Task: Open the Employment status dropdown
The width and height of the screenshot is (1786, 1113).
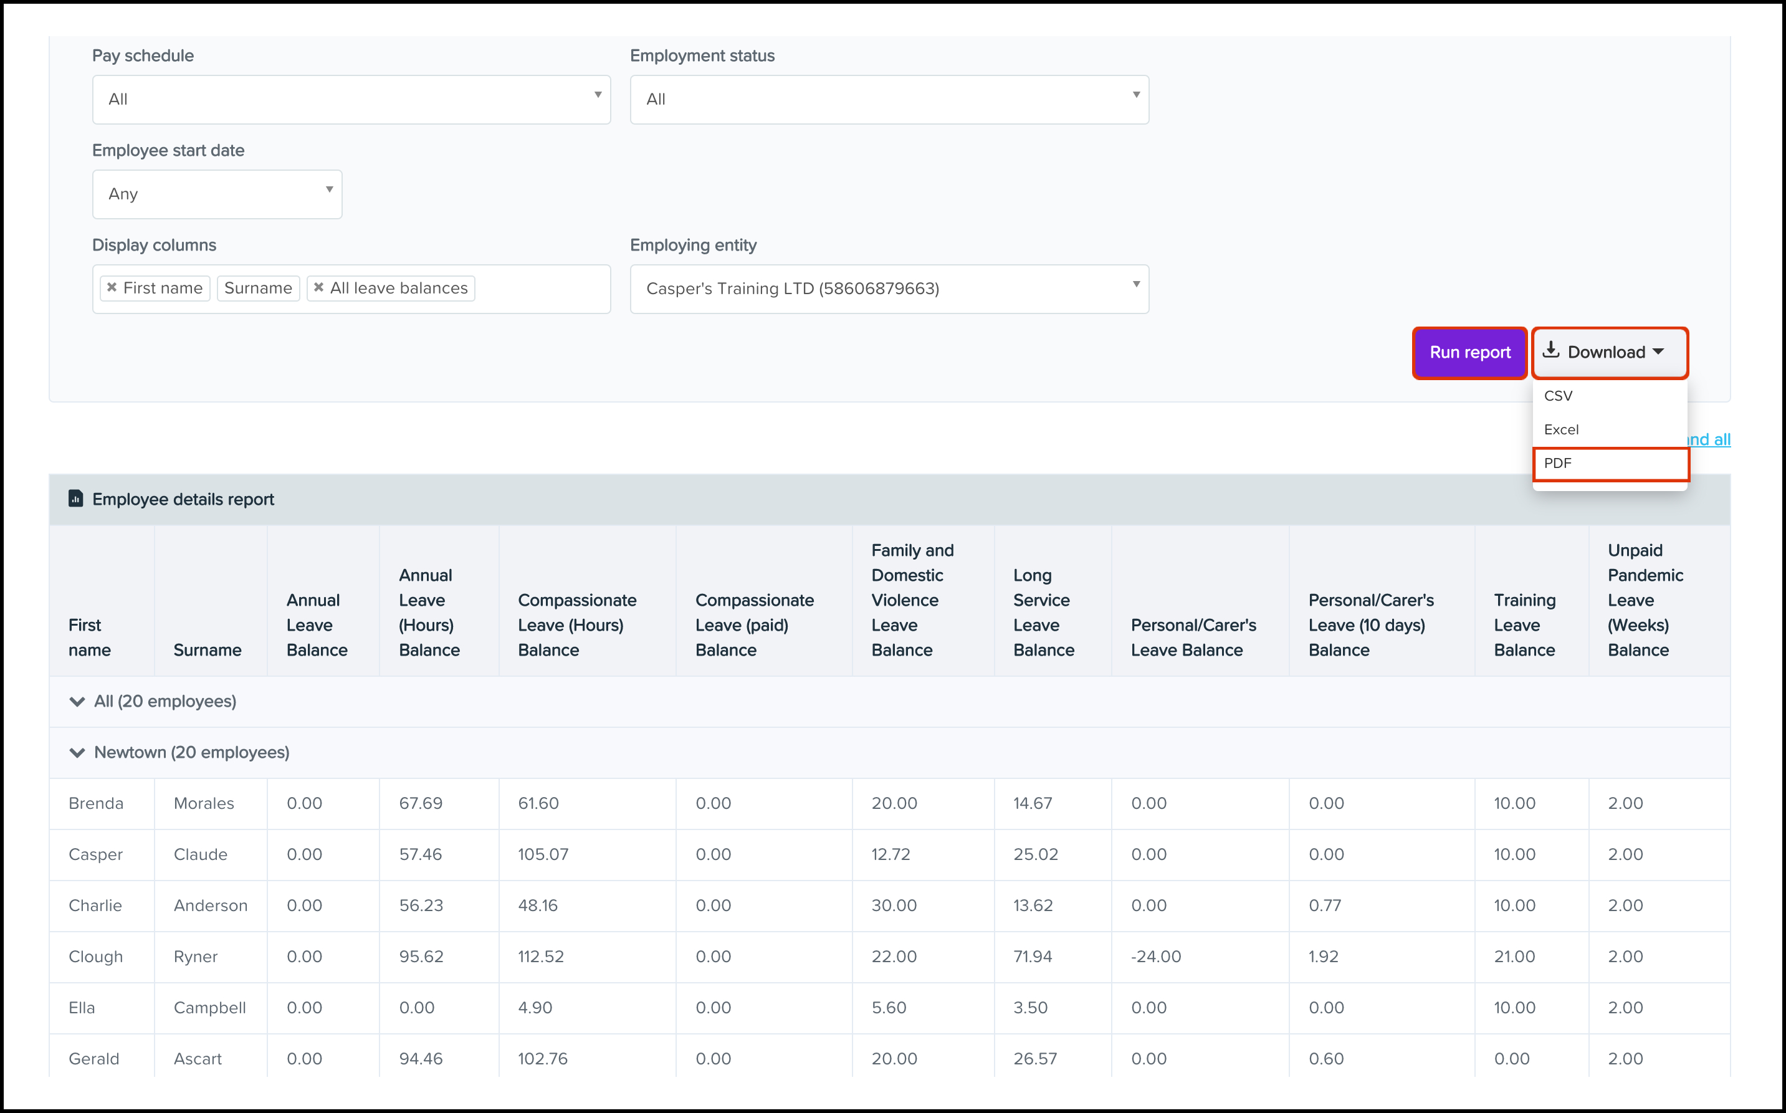Action: coord(889,99)
